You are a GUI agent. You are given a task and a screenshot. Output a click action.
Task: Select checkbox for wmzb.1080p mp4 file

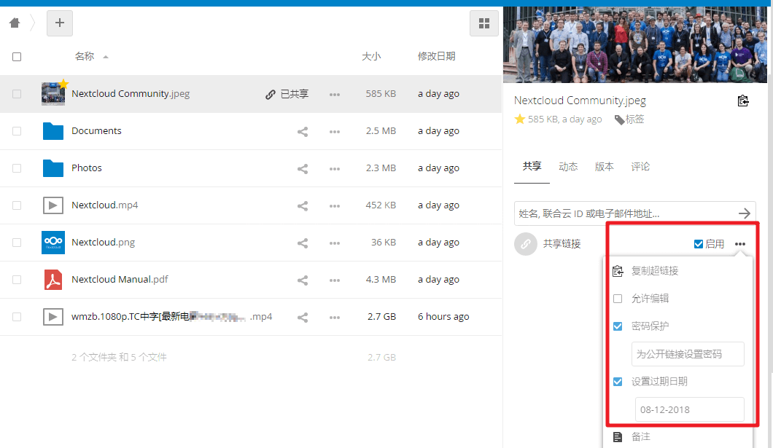pos(17,317)
